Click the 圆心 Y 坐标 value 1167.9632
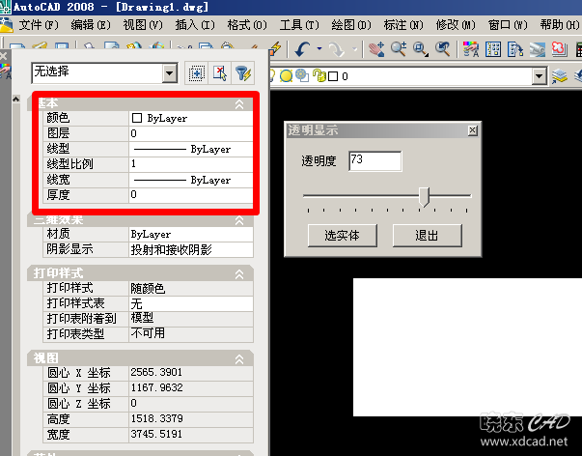The image size is (582, 456). click(191, 388)
